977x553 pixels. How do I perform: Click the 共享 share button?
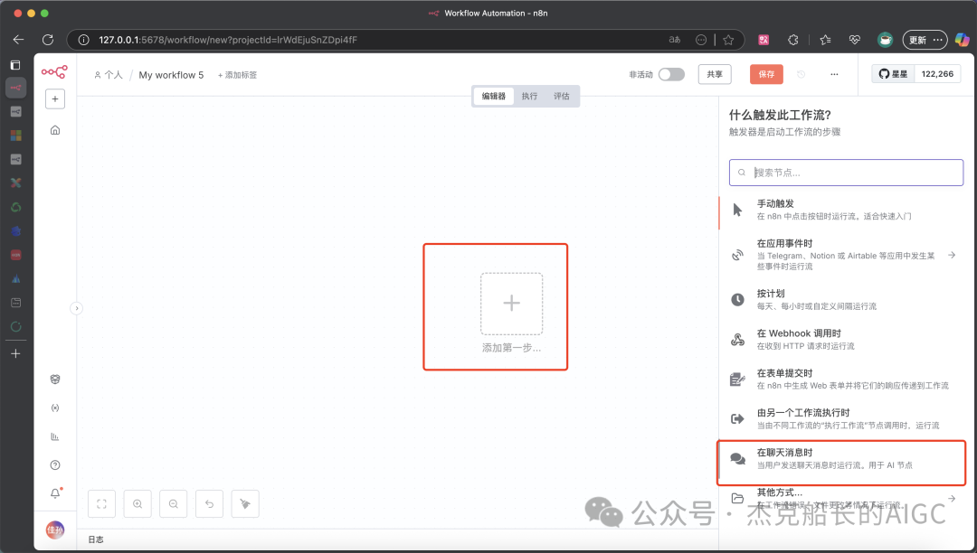[x=715, y=74]
